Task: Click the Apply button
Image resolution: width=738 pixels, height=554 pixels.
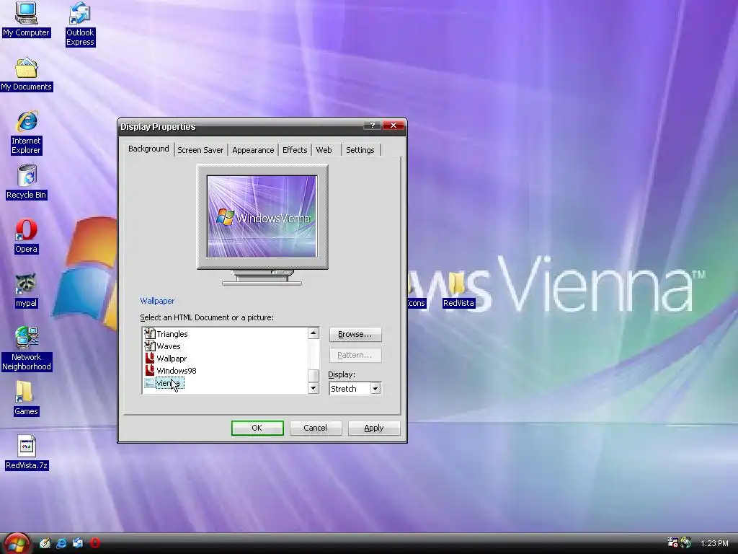Action: (x=374, y=428)
